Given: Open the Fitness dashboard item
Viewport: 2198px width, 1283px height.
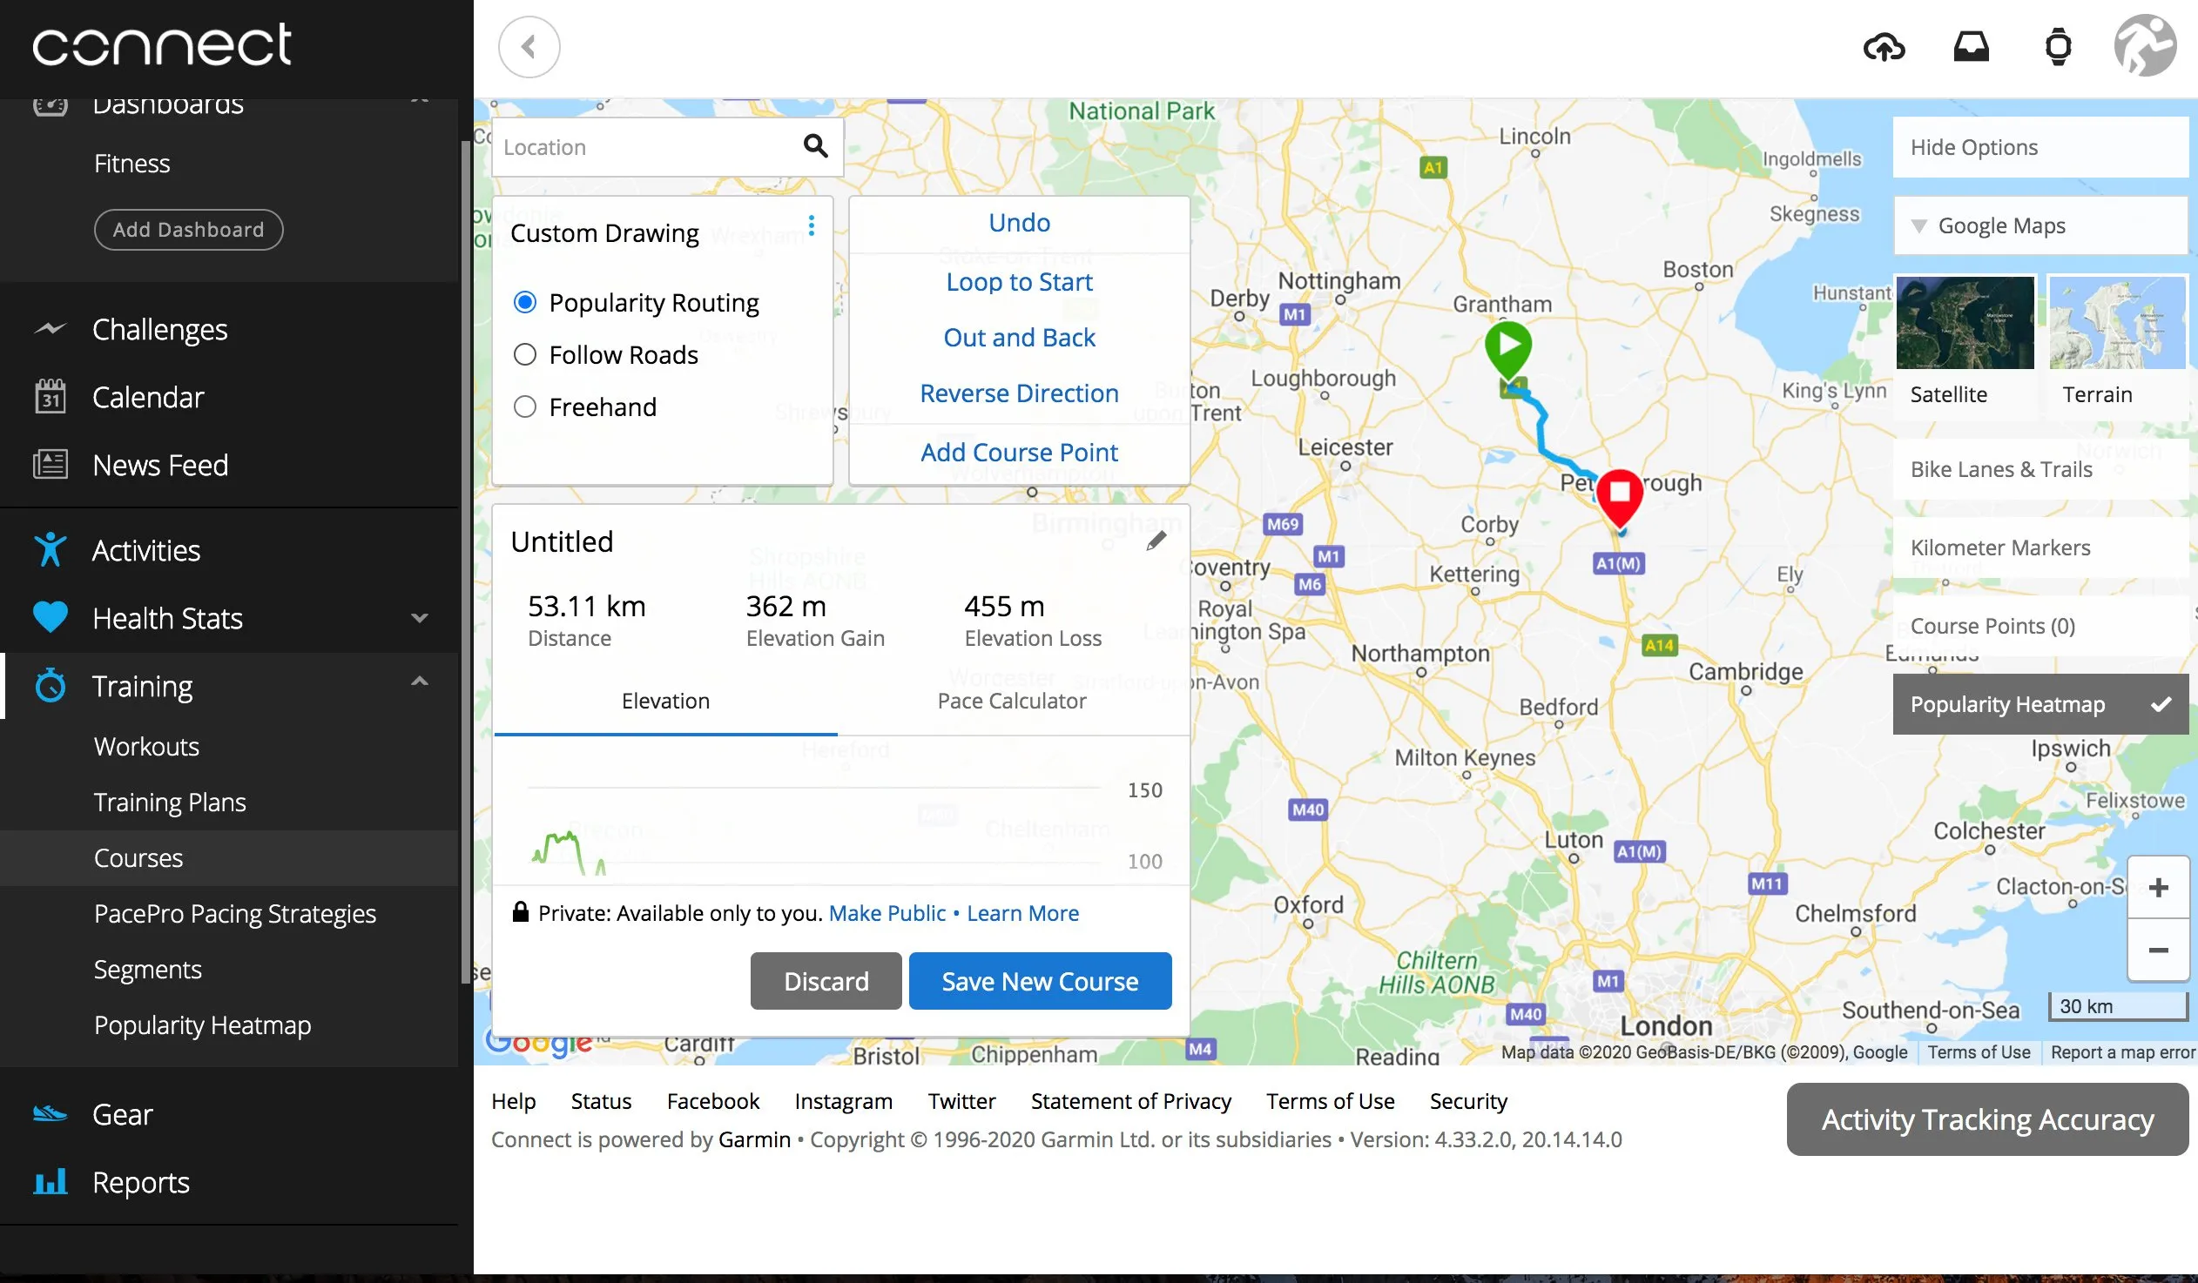Looking at the screenshot, I should click(x=131, y=164).
